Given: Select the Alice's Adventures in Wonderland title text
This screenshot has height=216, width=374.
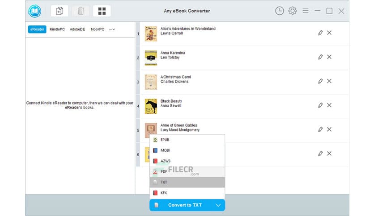Looking at the screenshot, I should pyautogui.click(x=188, y=29).
